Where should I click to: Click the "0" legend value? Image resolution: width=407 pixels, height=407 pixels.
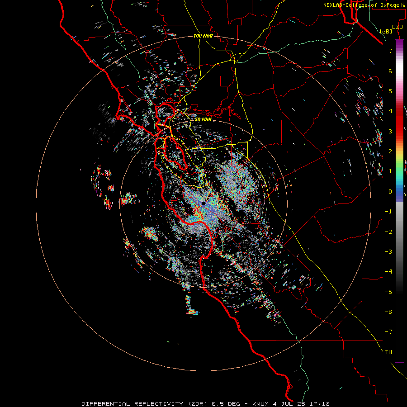pyautogui.click(x=390, y=191)
